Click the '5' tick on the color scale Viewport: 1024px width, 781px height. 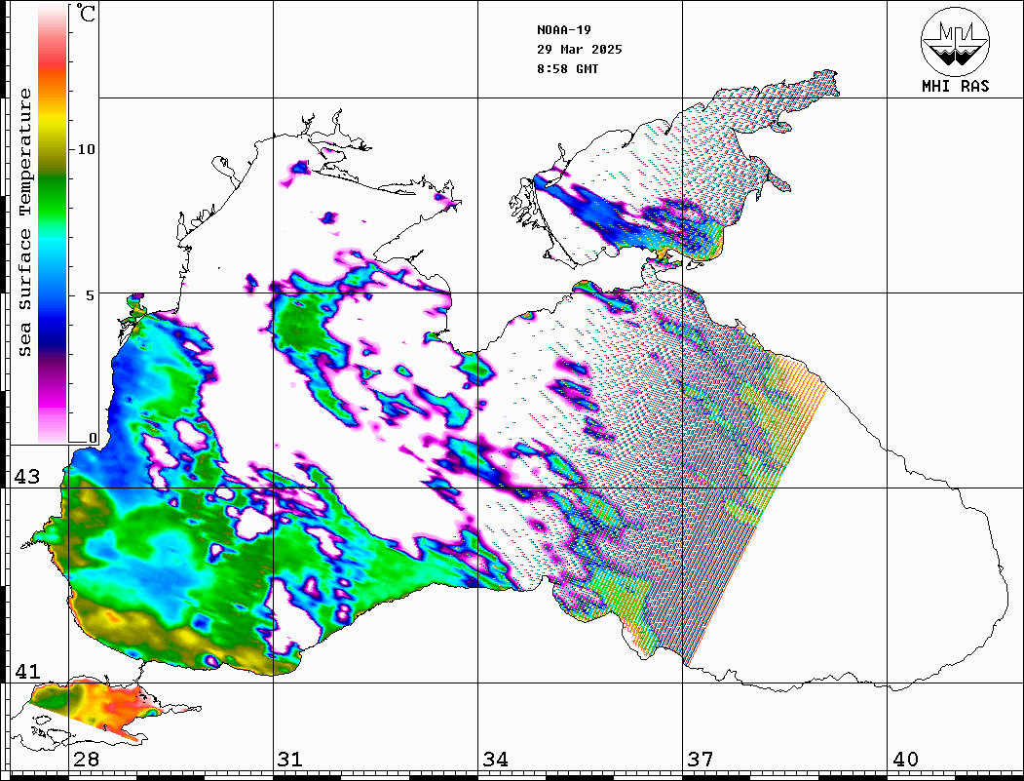[91, 295]
